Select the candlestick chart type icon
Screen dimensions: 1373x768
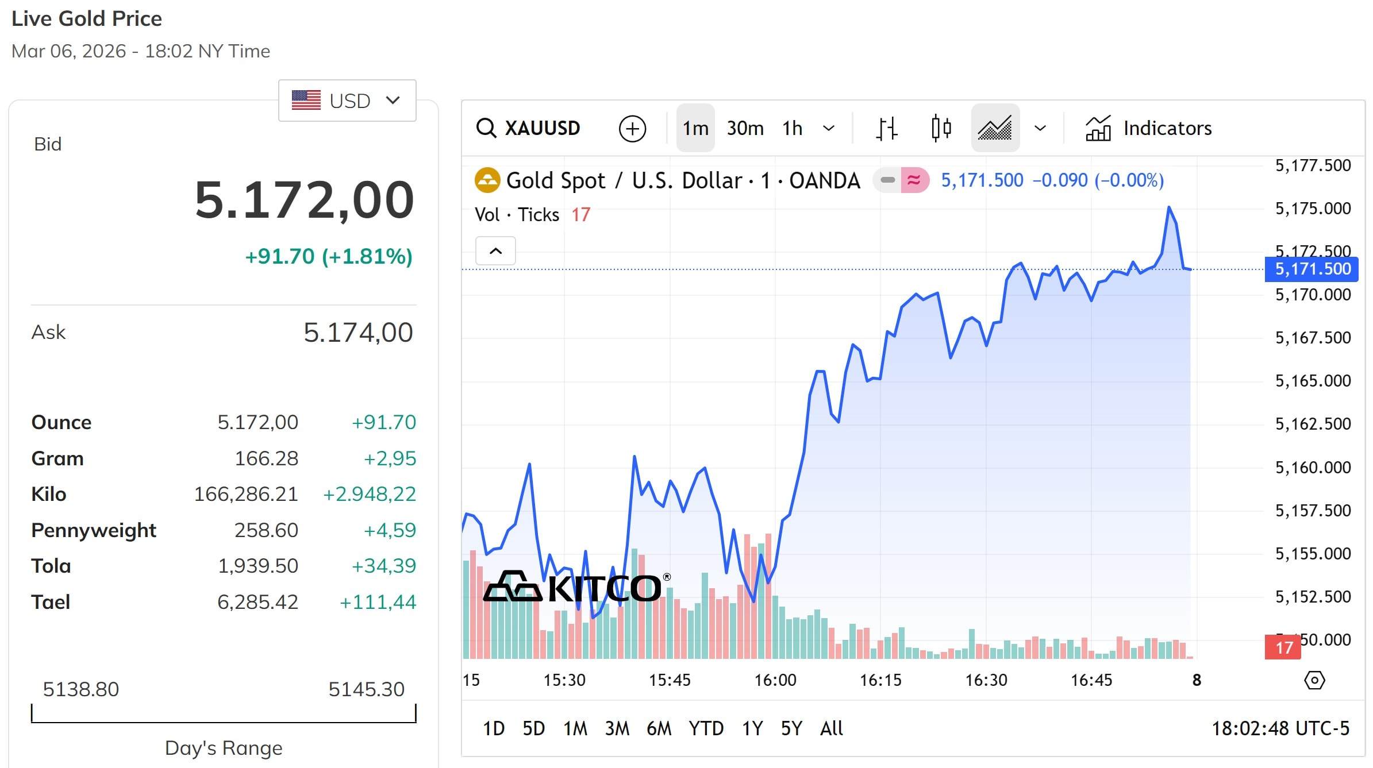pos(941,128)
